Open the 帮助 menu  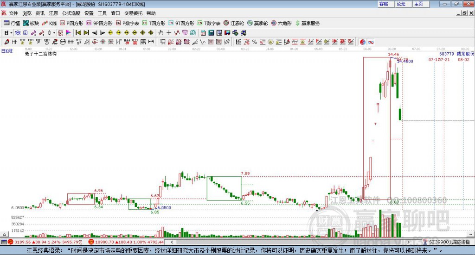click(151, 13)
